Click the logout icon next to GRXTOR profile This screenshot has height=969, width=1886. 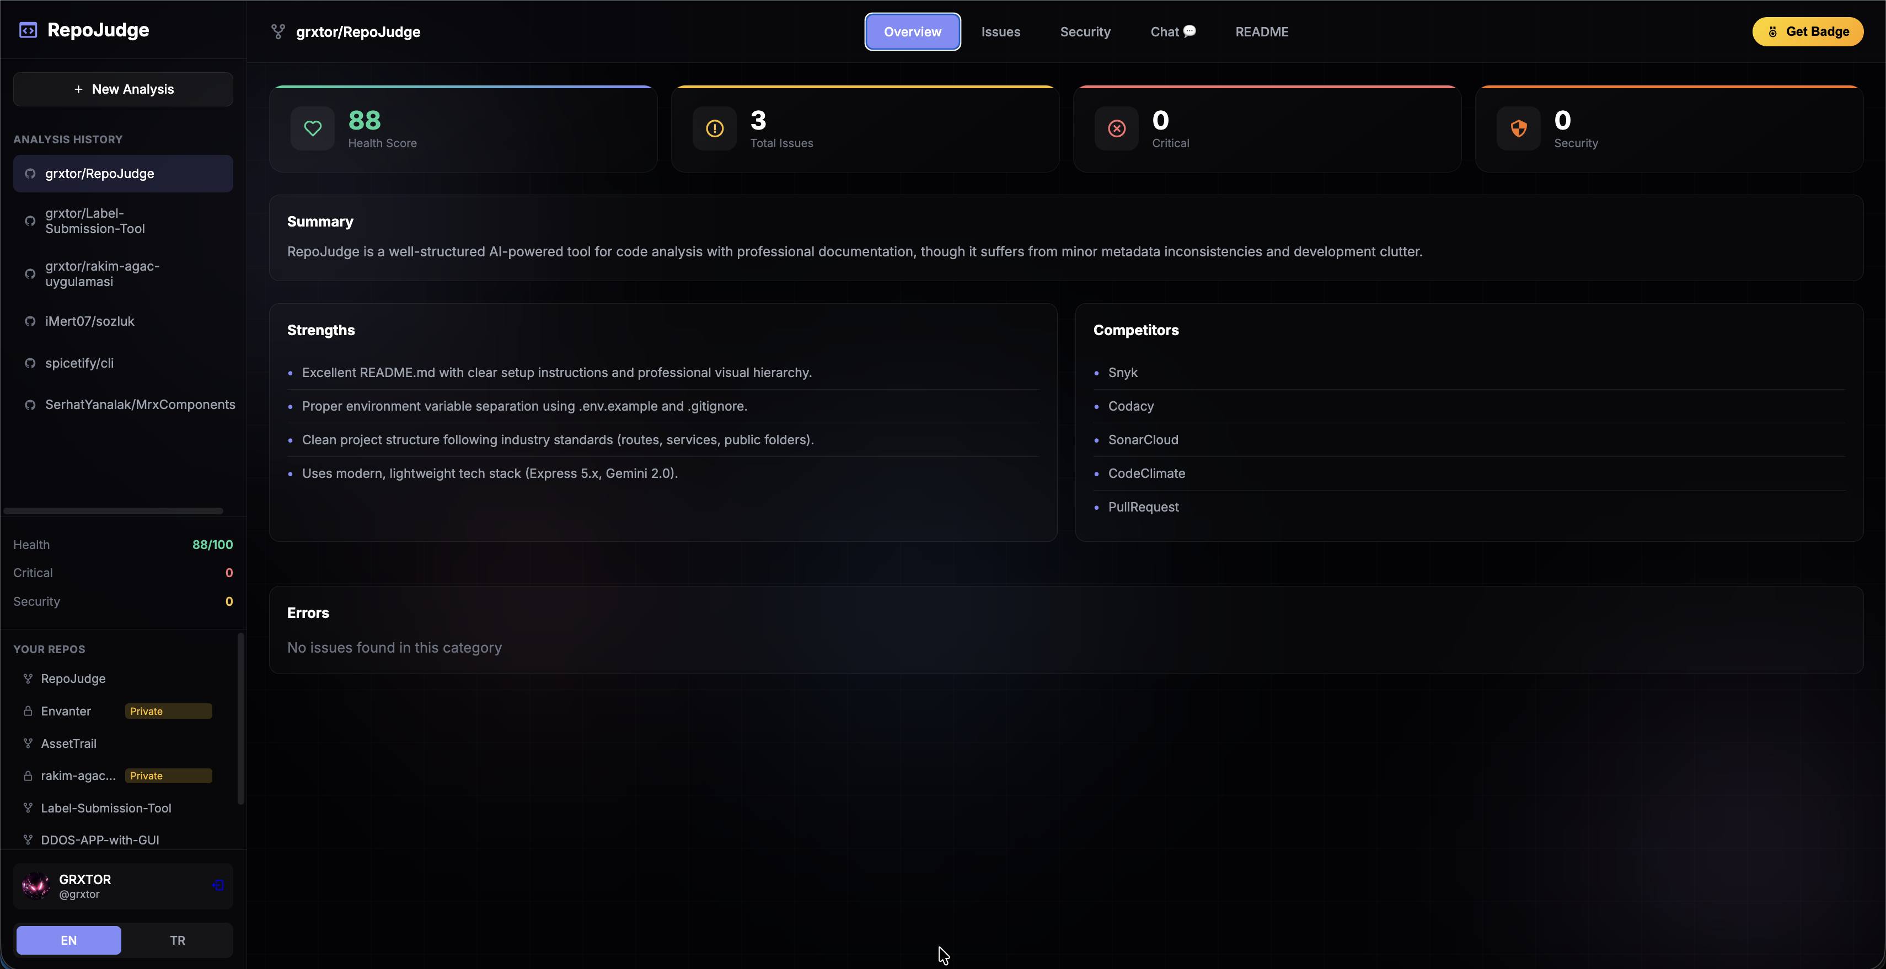[217, 885]
